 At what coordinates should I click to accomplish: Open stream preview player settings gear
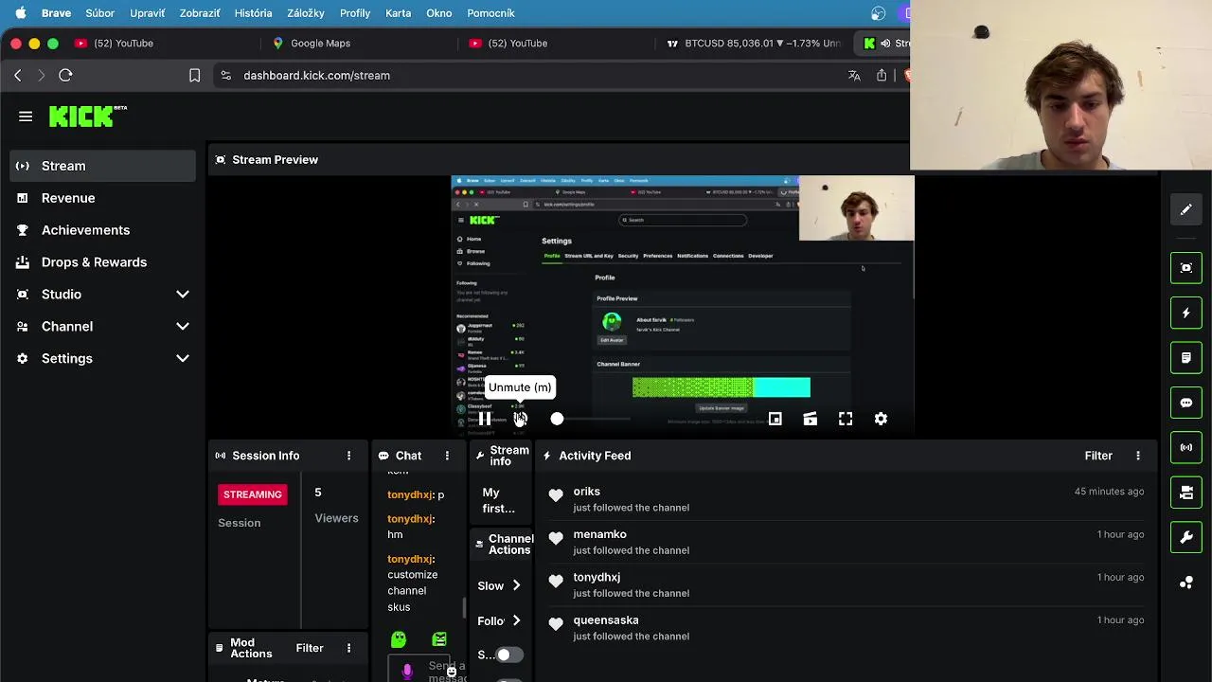point(881,419)
